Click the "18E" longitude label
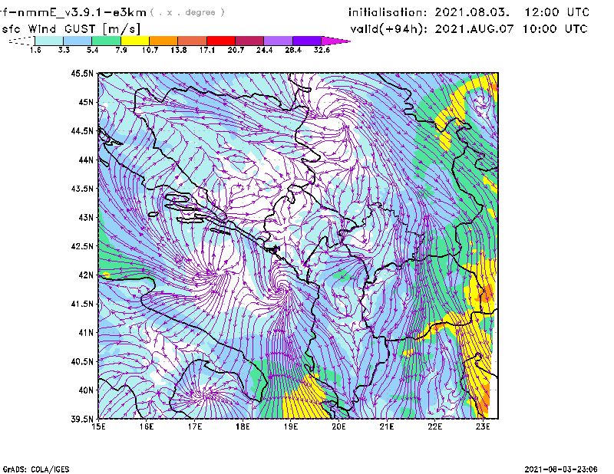Image resolution: width=614 pixels, height=474 pixels. (243, 426)
